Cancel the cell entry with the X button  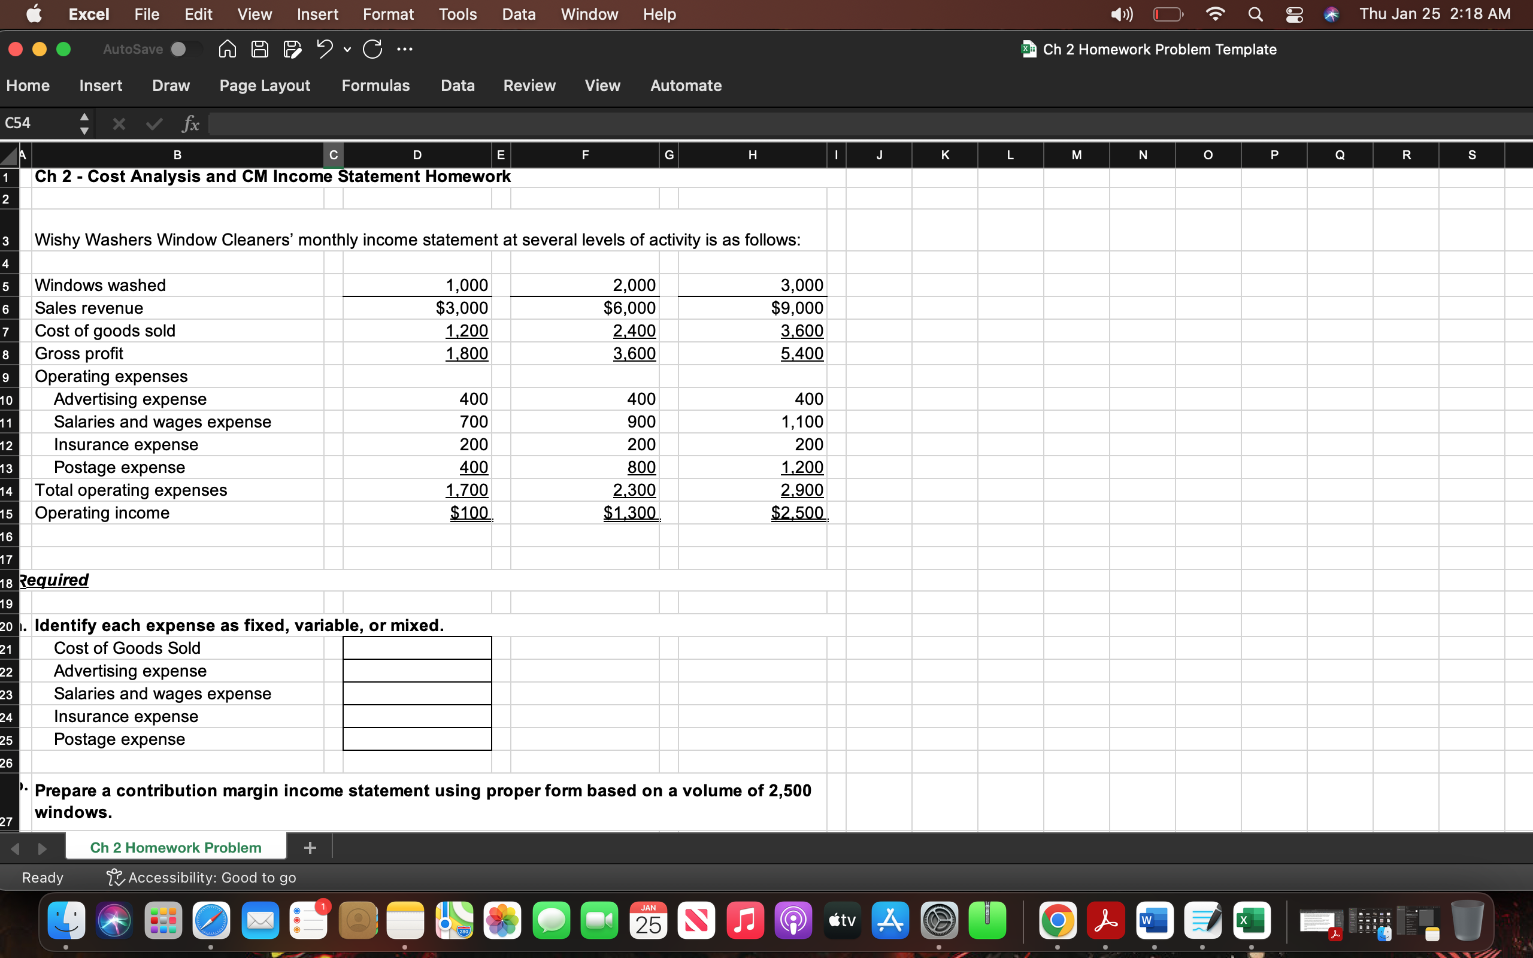point(119,123)
